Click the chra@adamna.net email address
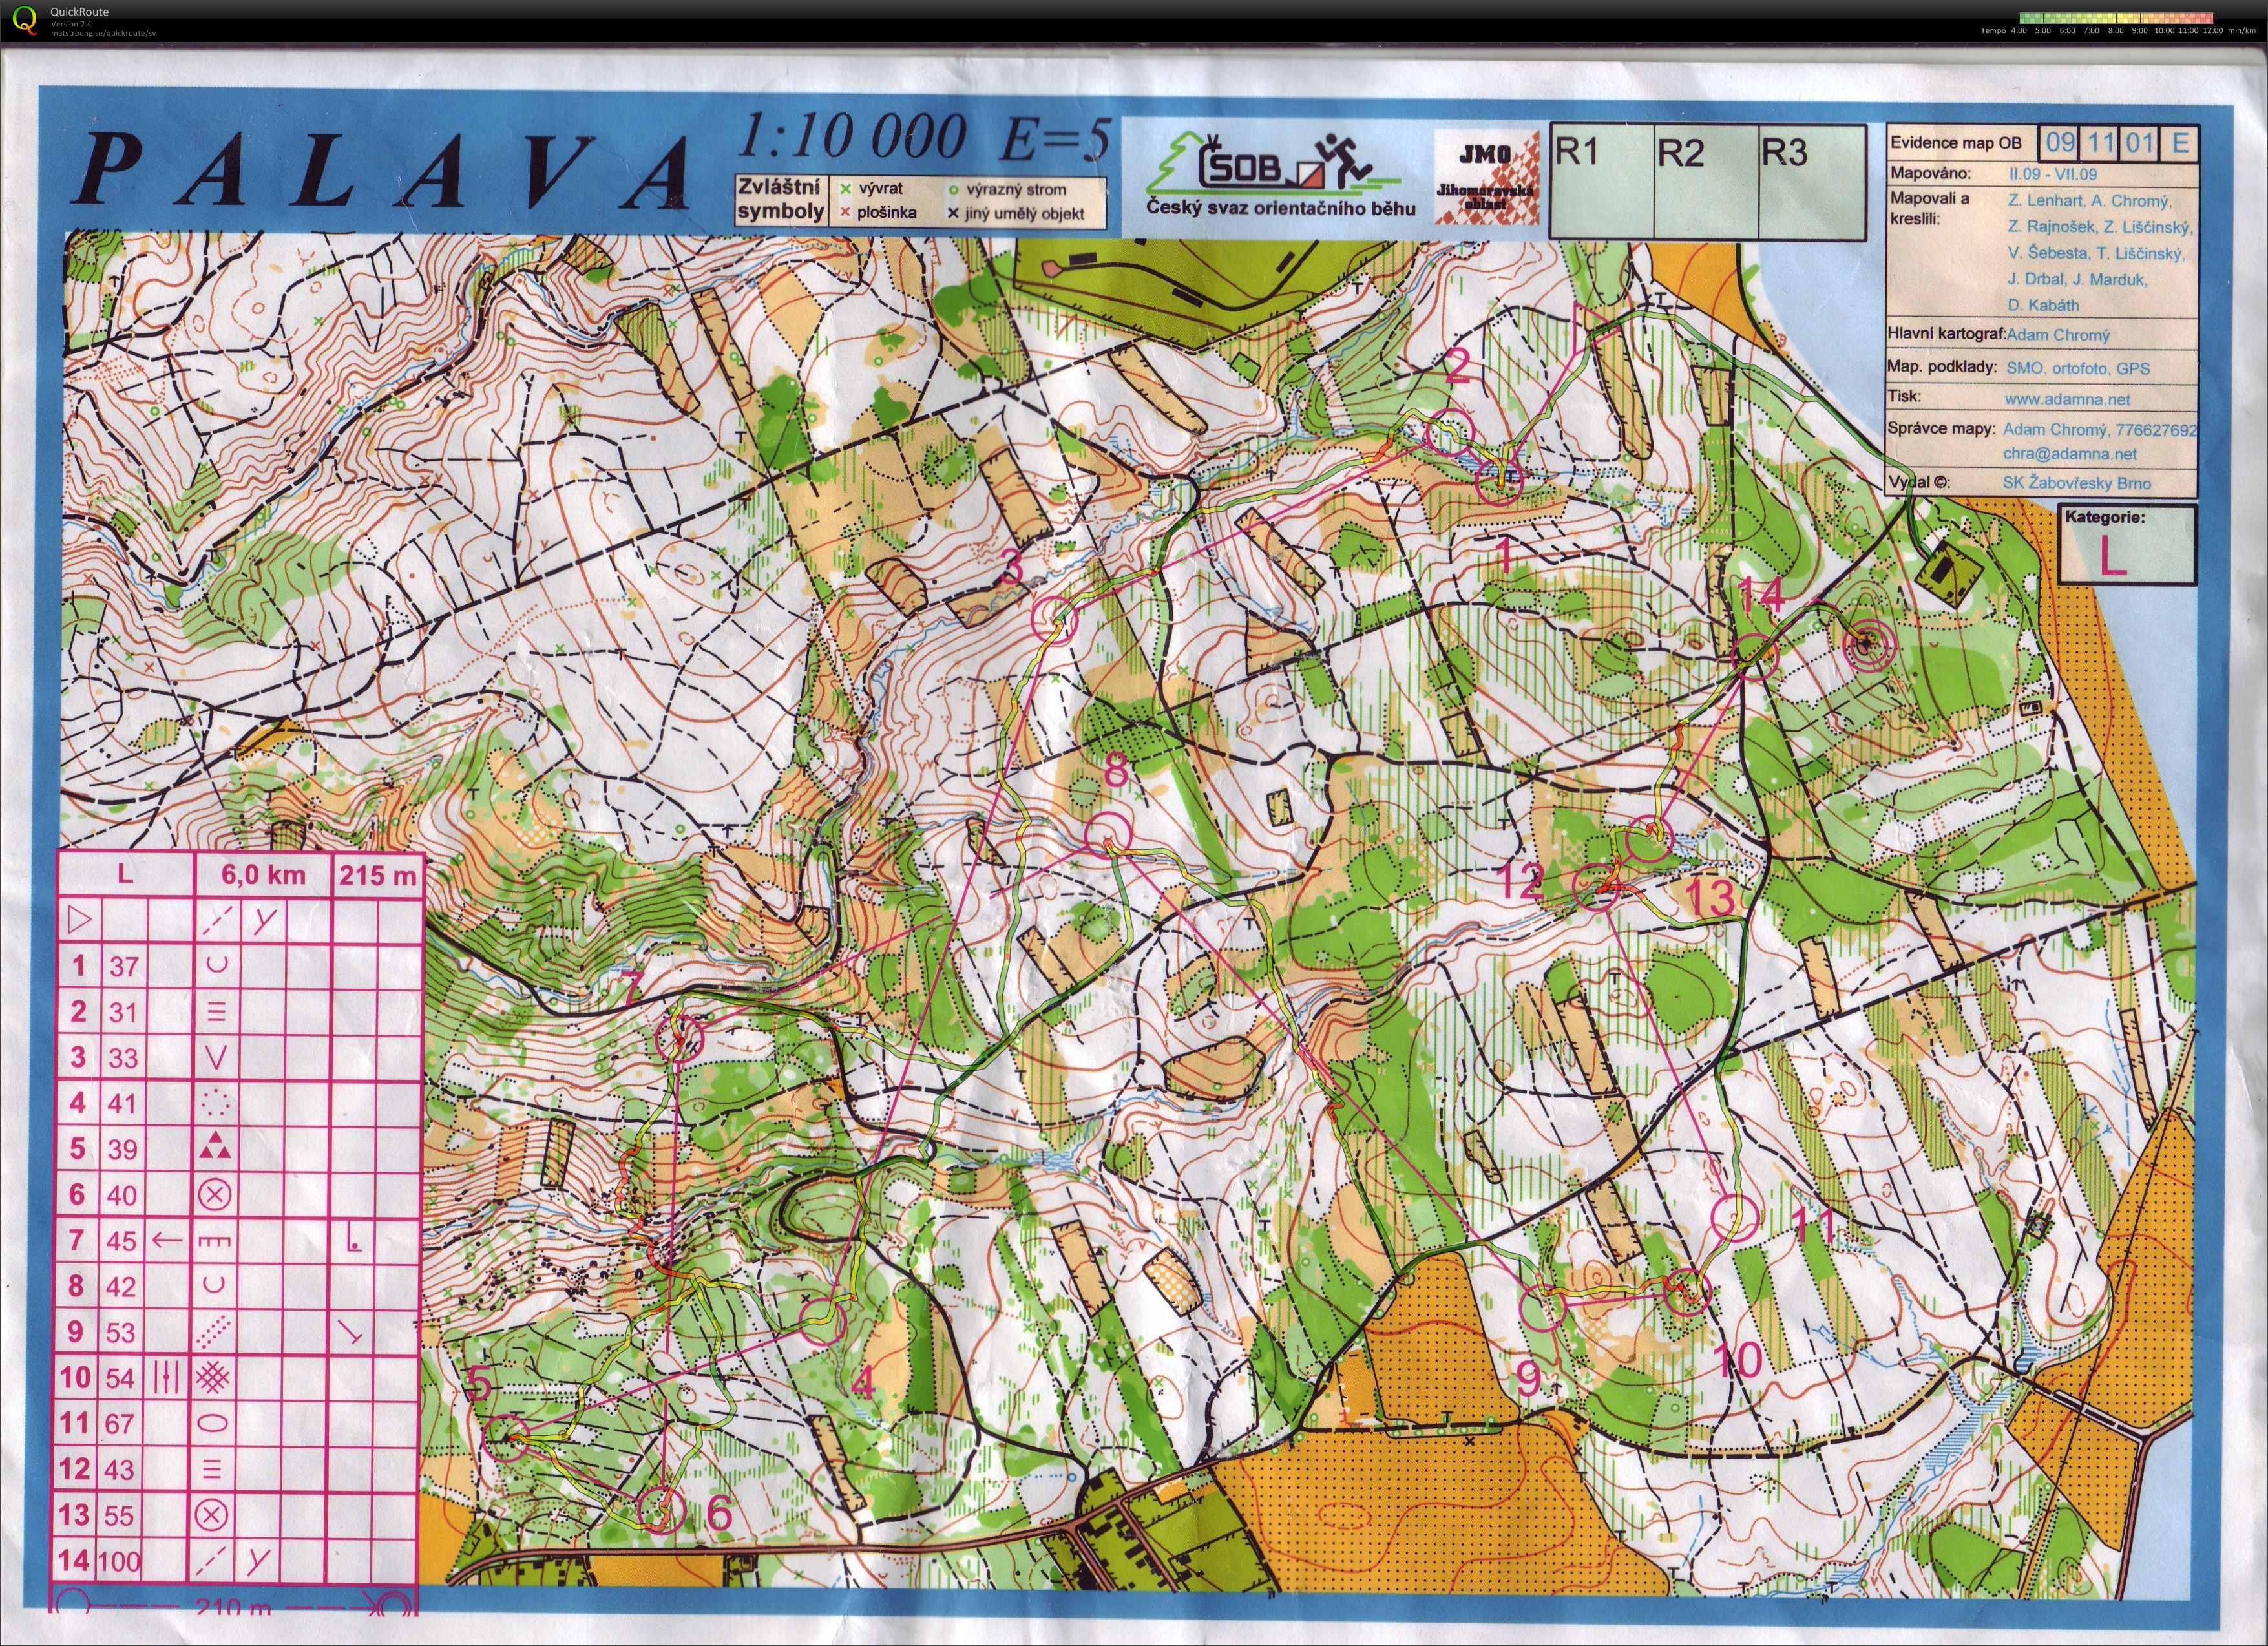The width and height of the screenshot is (2268, 1646). pos(2070,453)
